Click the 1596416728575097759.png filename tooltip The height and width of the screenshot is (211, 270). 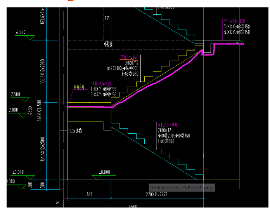pyautogui.click(x=182, y=188)
